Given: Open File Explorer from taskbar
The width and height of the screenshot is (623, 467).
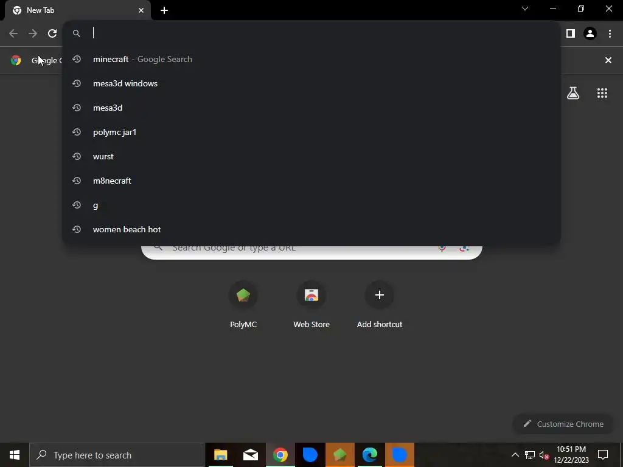Looking at the screenshot, I should (x=220, y=455).
